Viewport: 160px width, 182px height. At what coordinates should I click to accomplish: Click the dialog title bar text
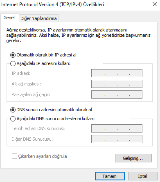(52, 4)
